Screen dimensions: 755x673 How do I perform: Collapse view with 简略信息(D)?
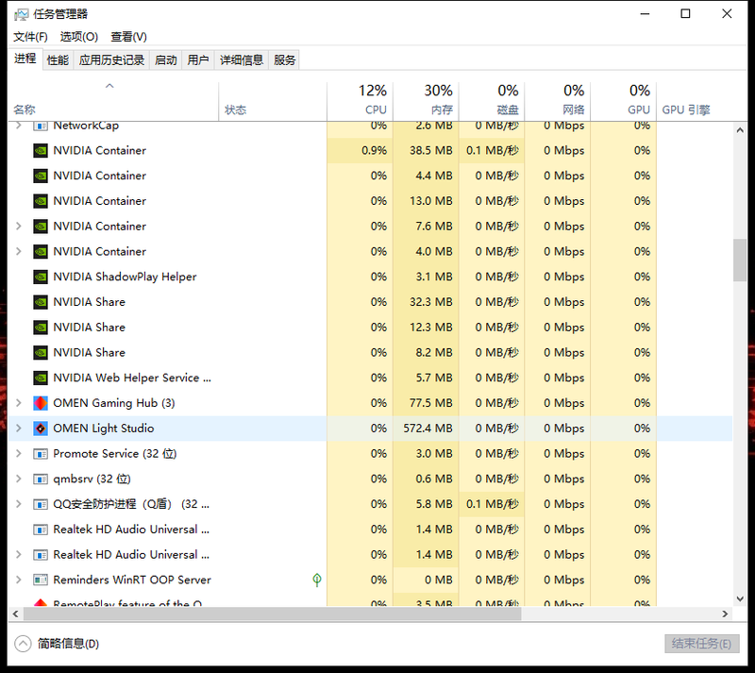pos(57,644)
